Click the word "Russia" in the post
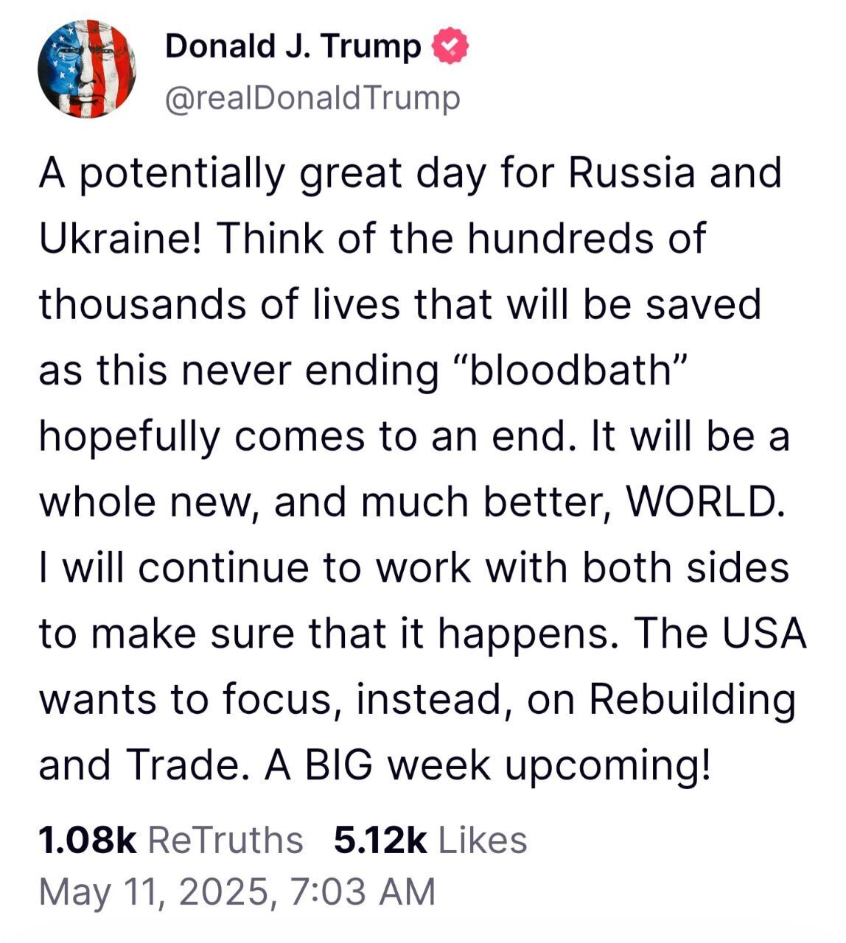 (631, 172)
